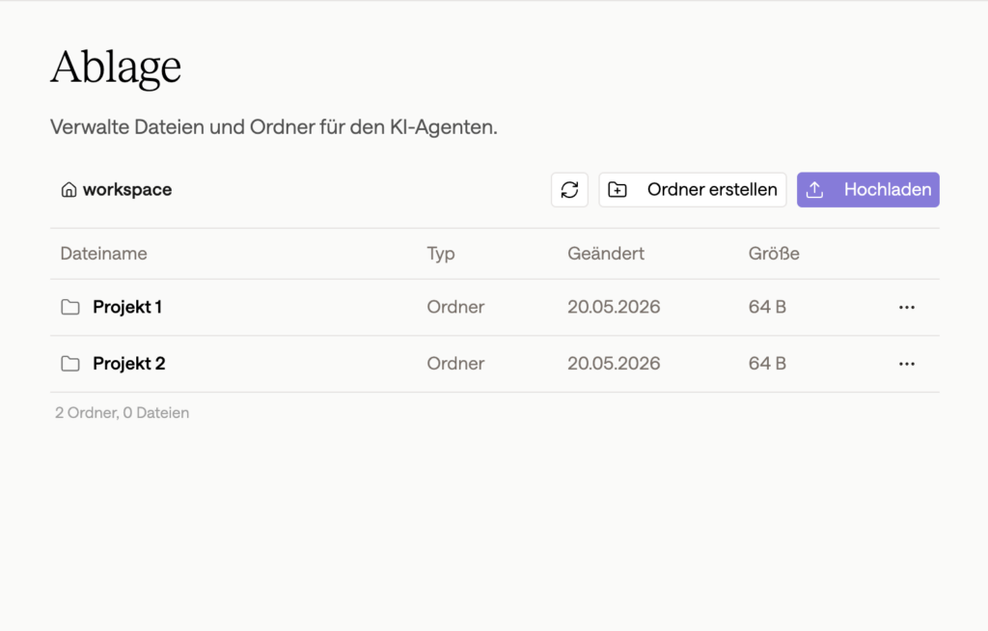Click the folder icon of Projekt 2
988x631 pixels.
[x=70, y=364]
